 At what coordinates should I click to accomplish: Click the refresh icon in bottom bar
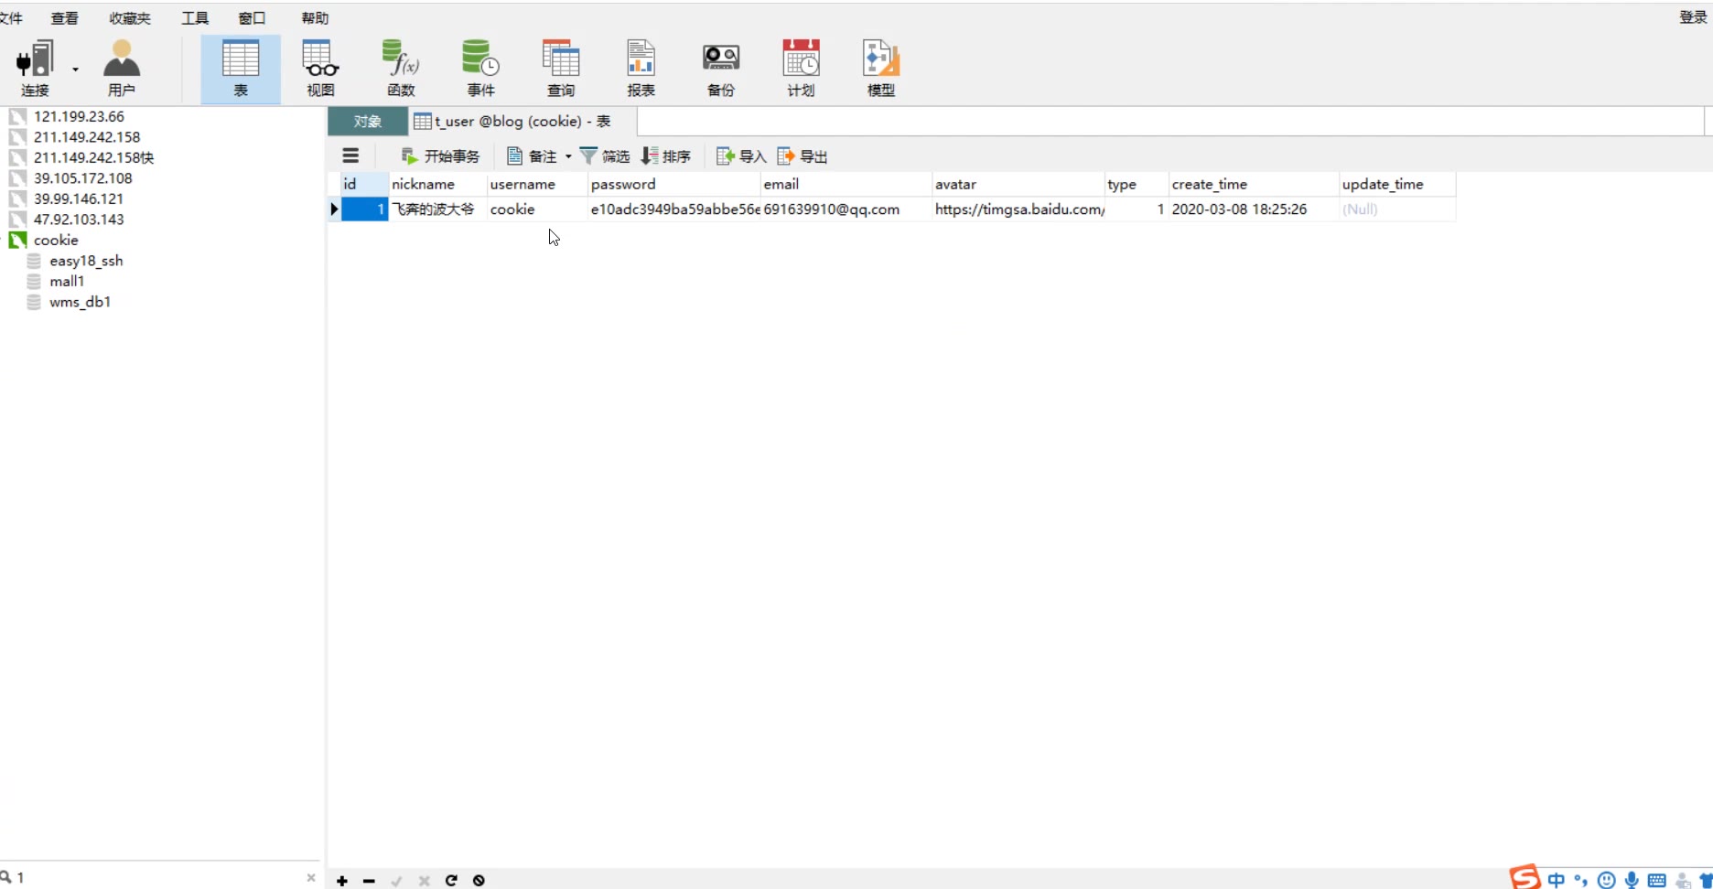pos(451,881)
